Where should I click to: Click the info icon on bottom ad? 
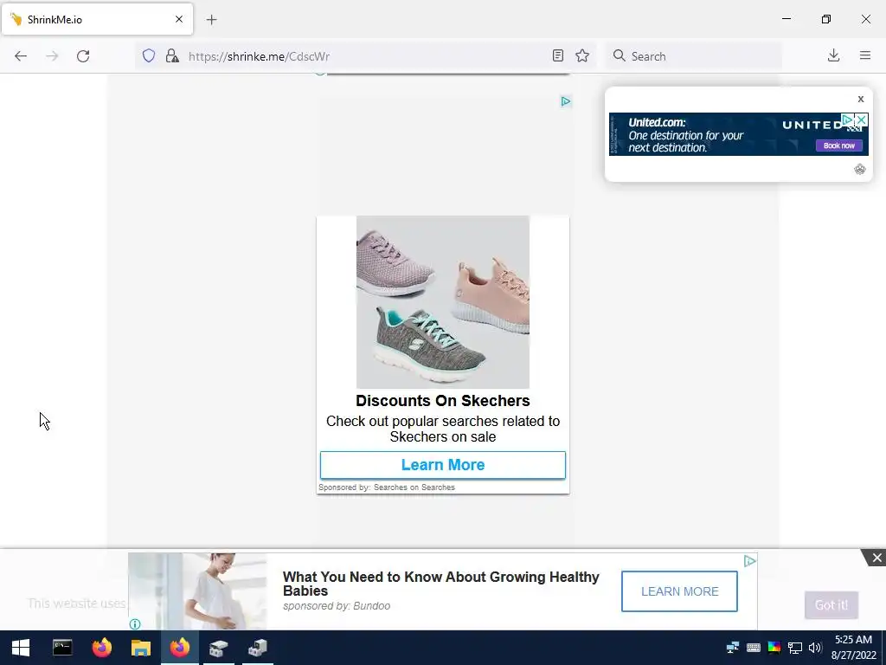[135, 624]
